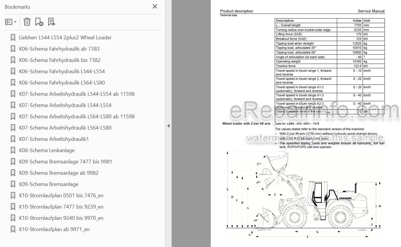Open the bookmark options list dropdown

point(11,22)
